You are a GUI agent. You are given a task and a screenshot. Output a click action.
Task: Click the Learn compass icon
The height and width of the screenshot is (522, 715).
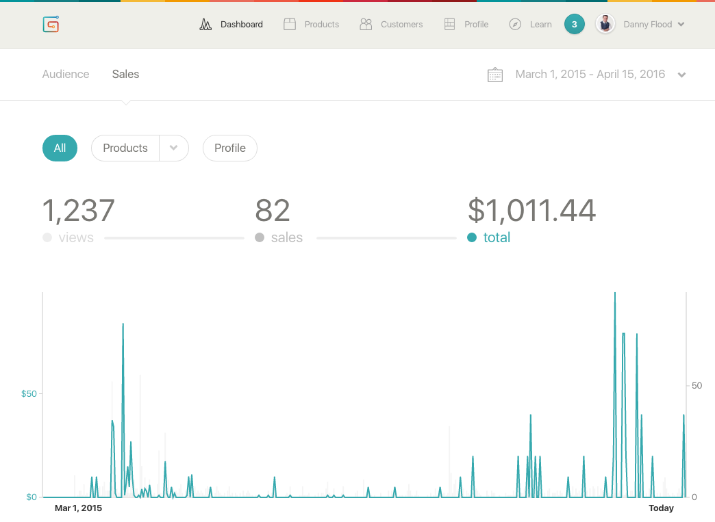pyautogui.click(x=515, y=25)
